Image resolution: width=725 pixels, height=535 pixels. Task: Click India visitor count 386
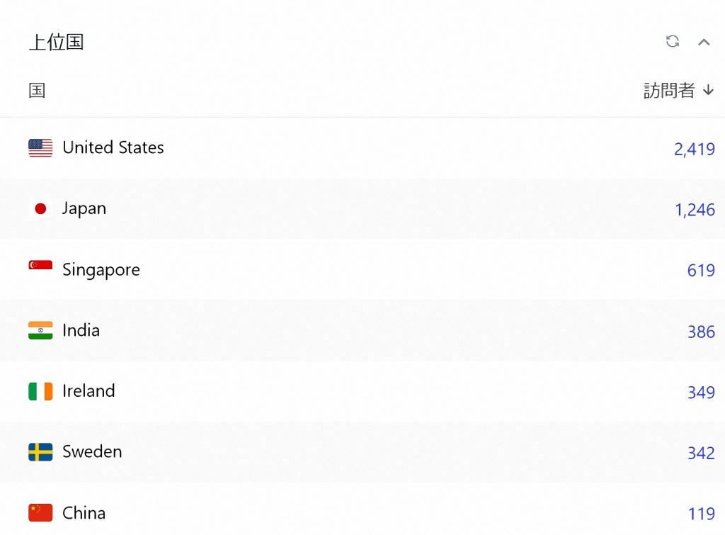click(701, 332)
